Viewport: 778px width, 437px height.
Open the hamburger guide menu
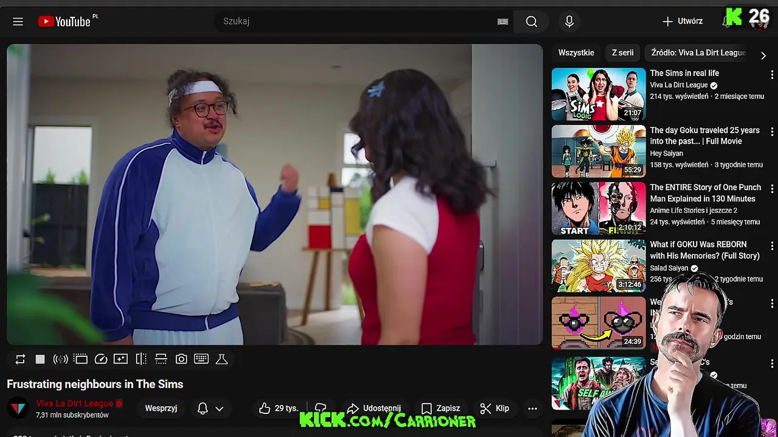pos(18,21)
